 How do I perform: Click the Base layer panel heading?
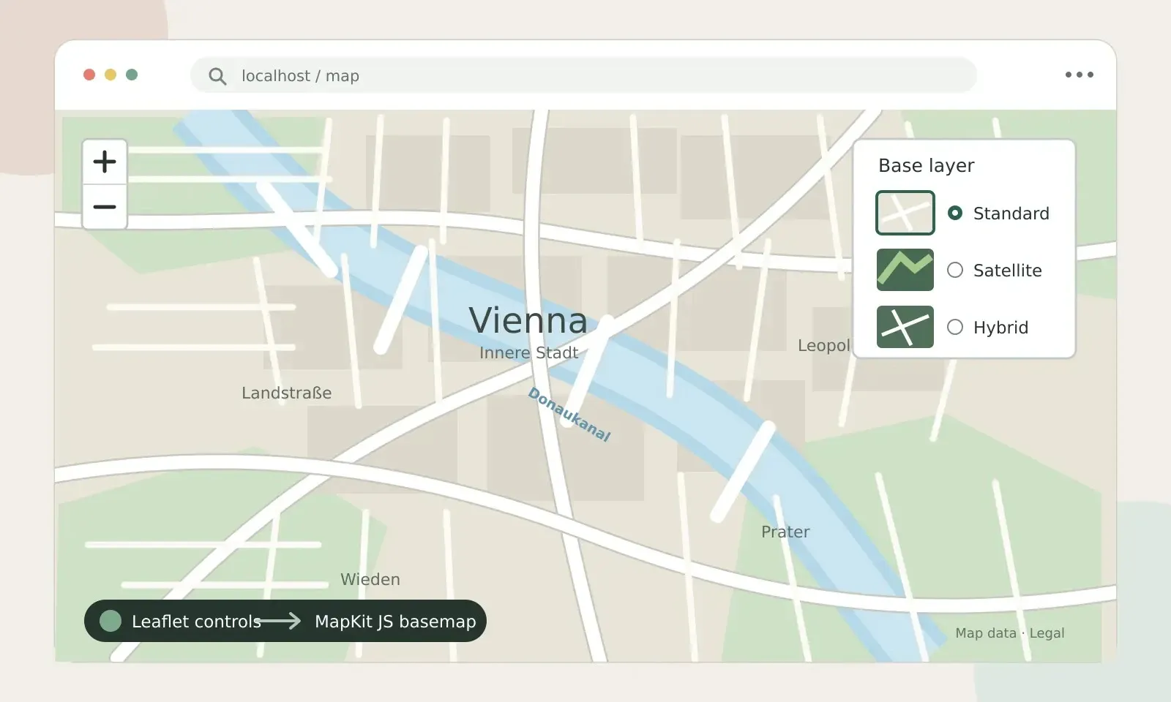(x=926, y=166)
